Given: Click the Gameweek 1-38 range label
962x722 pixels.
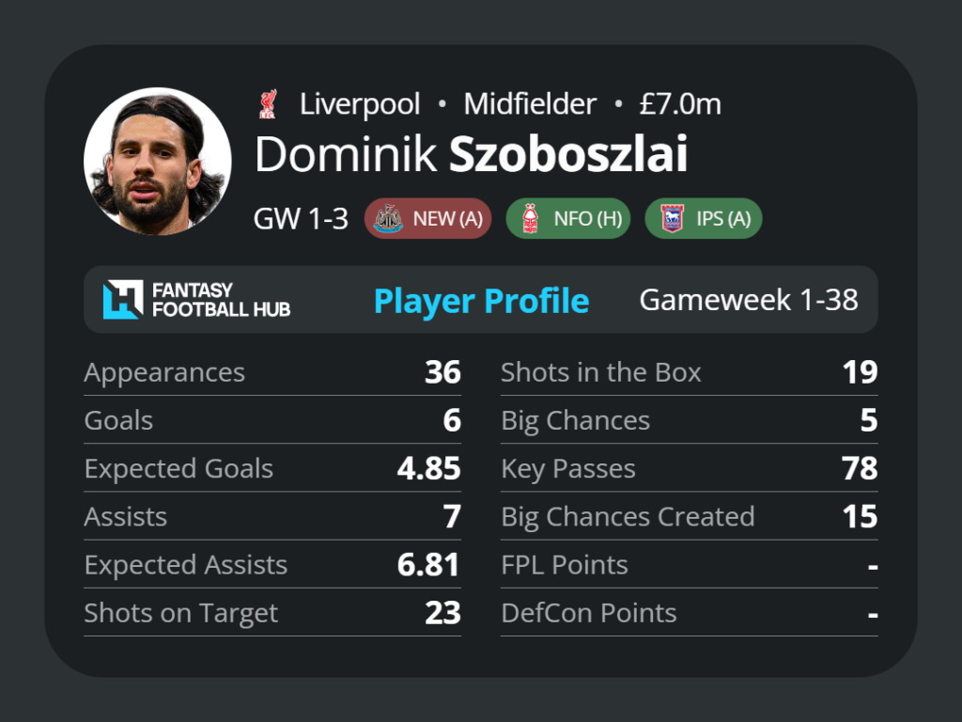Looking at the screenshot, I should coord(749,300).
